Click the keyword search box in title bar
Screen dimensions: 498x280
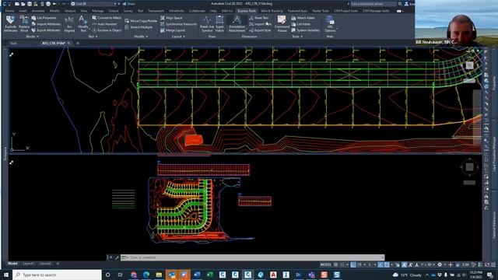(373, 4)
